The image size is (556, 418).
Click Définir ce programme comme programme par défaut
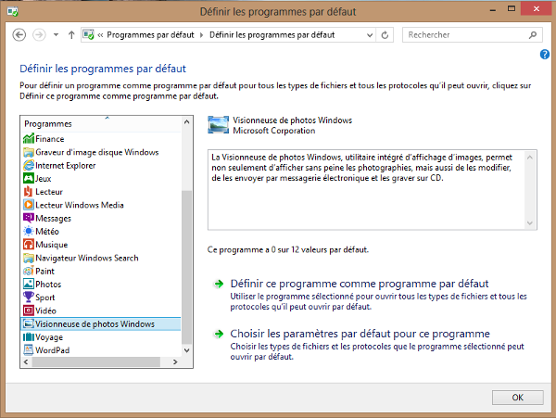tap(360, 284)
